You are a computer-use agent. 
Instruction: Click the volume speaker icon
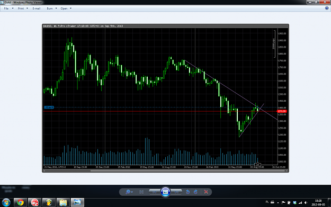click(306, 203)
